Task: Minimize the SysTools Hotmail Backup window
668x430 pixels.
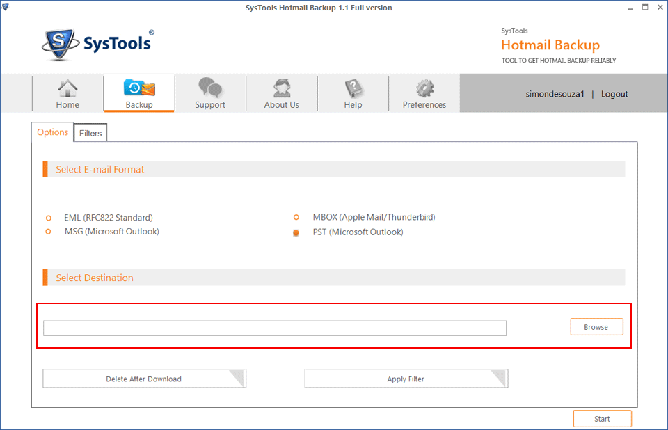Action: point(630,8)
